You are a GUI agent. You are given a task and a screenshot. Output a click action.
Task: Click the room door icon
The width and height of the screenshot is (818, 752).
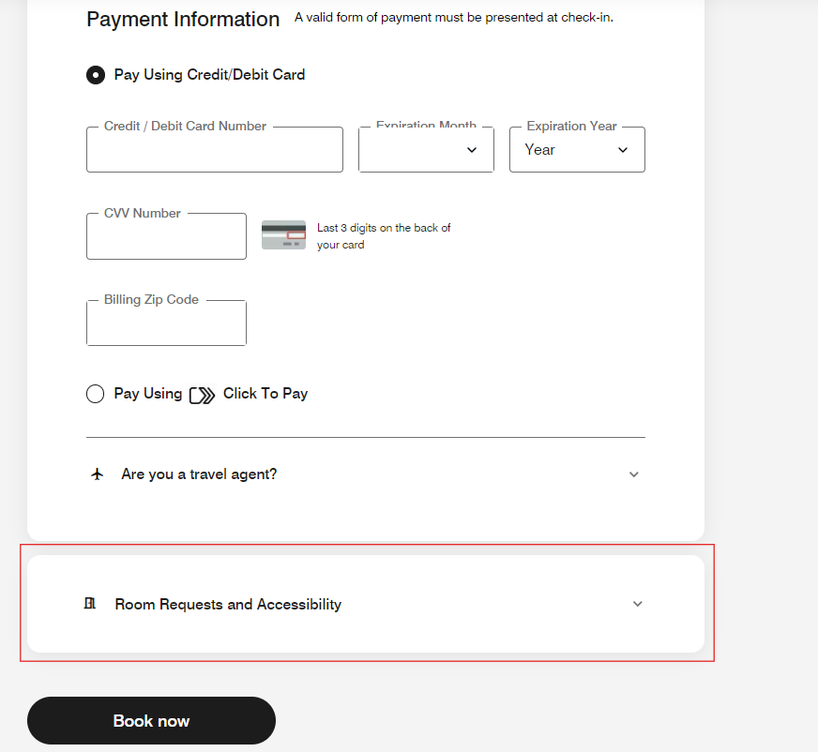[90, 603]
